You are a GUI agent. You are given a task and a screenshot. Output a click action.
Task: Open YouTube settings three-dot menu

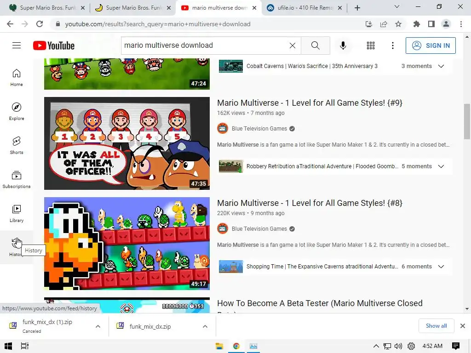click(x=393, y=46)
